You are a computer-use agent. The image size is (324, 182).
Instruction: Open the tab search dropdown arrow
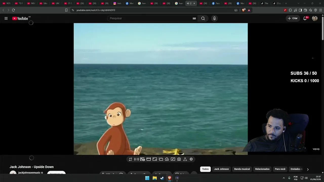(298, 3)
